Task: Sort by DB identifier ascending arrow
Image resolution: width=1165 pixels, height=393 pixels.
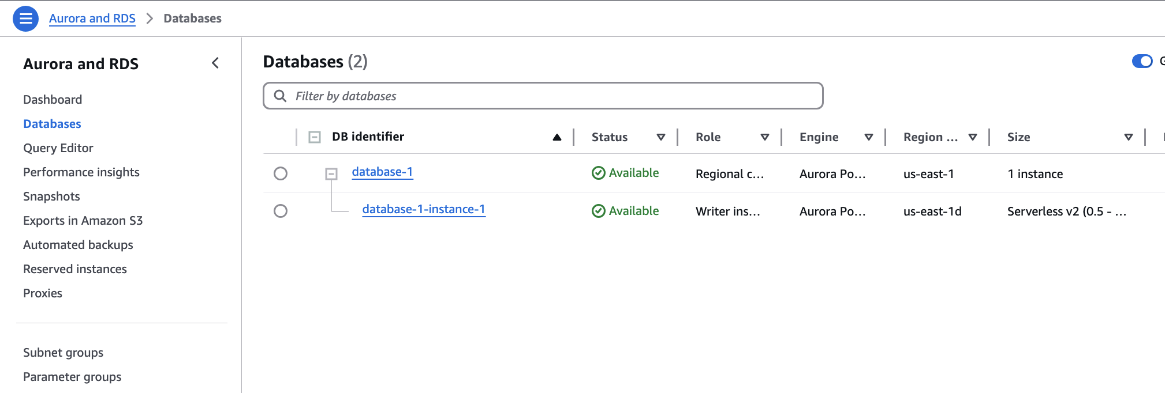Action: tap(557, 137)
